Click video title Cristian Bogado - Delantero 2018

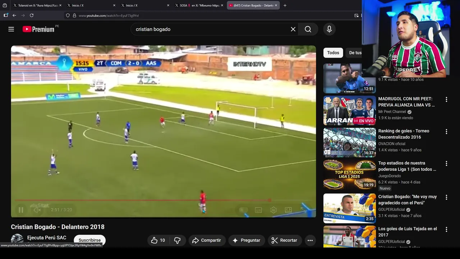[x=58, y=227]
